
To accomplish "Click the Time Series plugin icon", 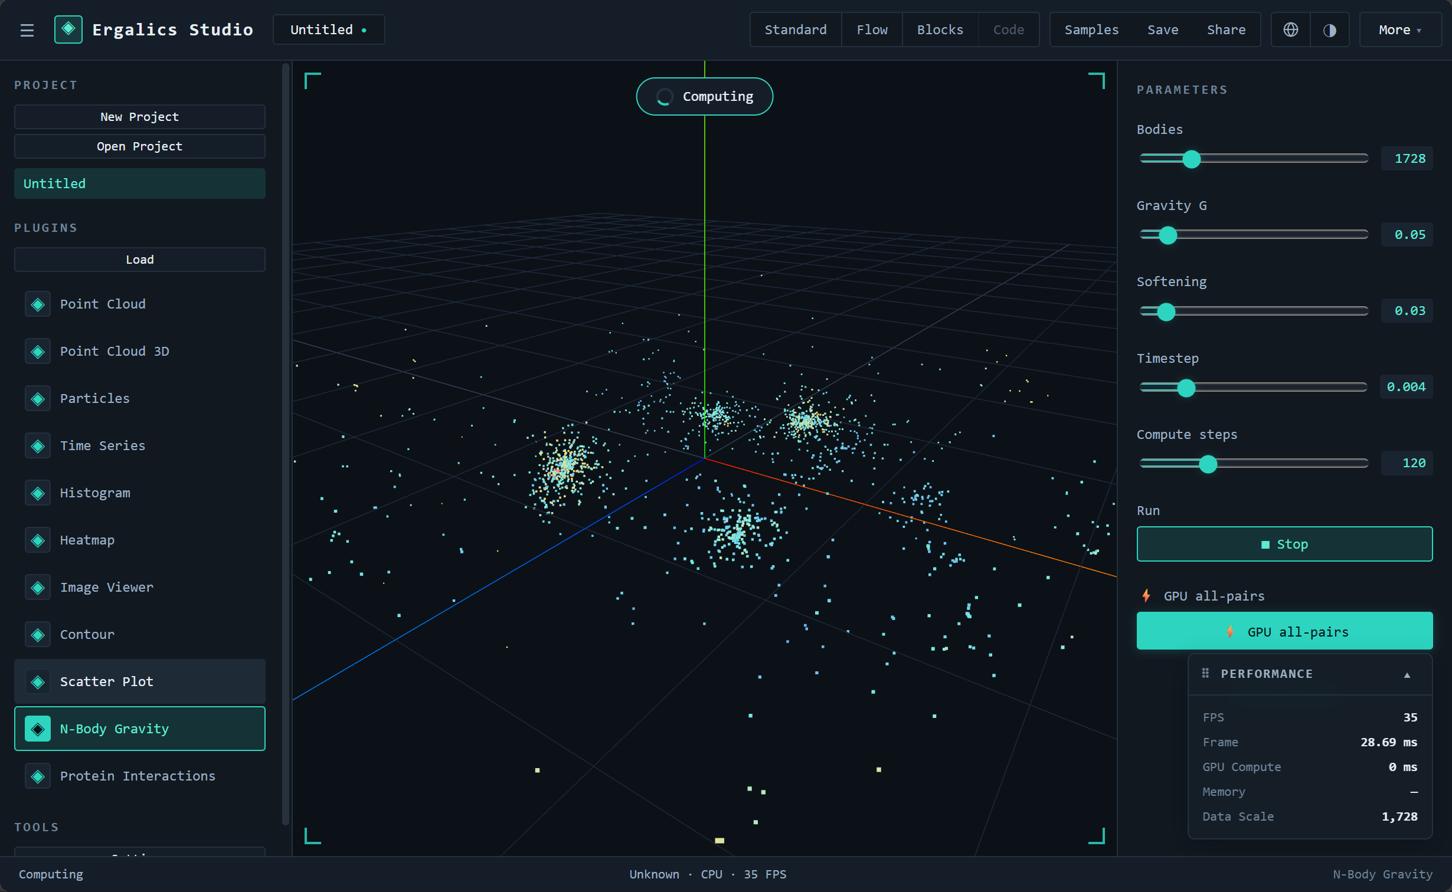I will point(38,445).
